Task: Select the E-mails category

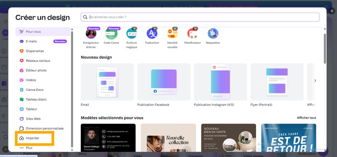Action: coord(43,41)
